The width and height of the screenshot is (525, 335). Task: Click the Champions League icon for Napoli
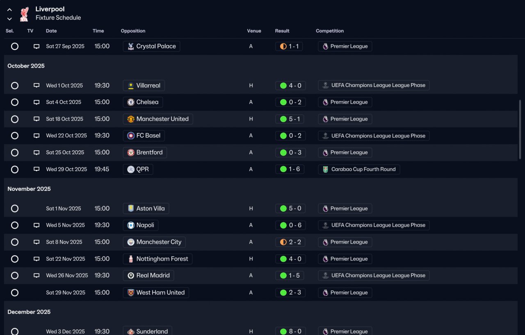[x=325, y=225]
